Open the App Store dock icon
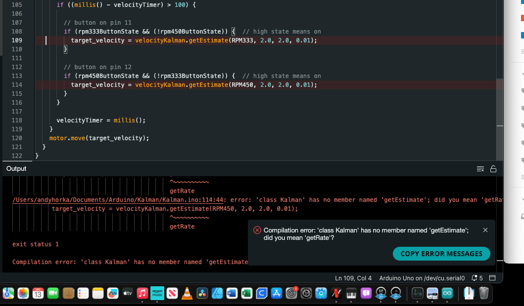The width and height of the screenshot is (524, 306). (x=276, y=293)
